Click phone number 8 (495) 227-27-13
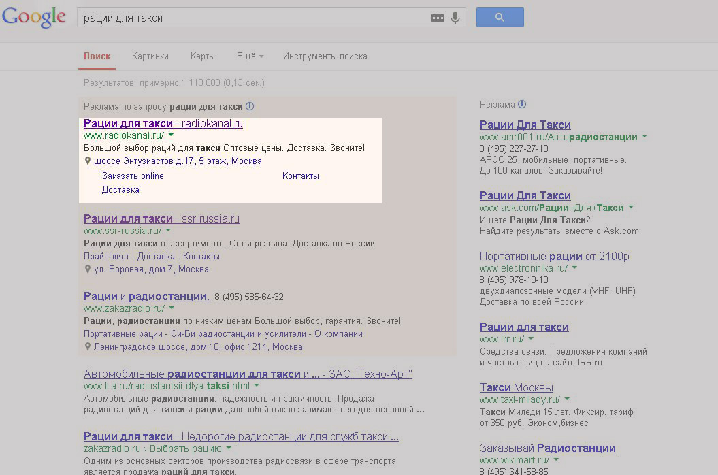718x475 pixels. click(x=514, y=148)
